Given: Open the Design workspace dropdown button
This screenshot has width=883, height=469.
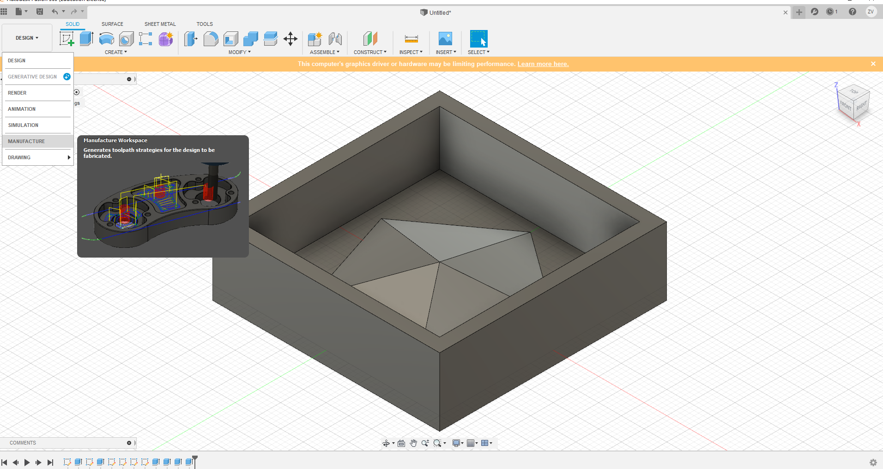Looking at the screenshot, I should 27,38.
